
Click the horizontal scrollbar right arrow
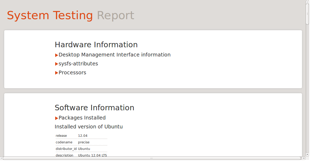click(304, 158)
